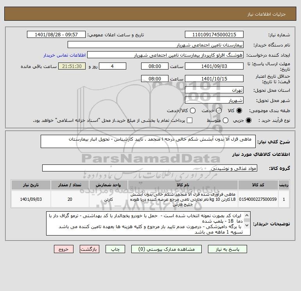Click the گروه کالا field مواد غذائی و نوشیدنی

pyautogui.click(x=150, y=168)
